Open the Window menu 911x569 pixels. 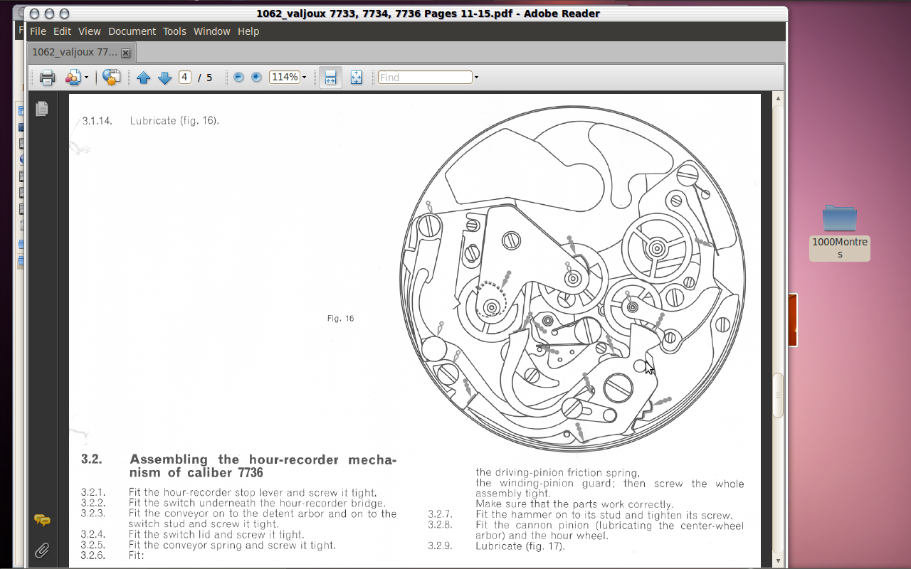[x=212, y=31]
